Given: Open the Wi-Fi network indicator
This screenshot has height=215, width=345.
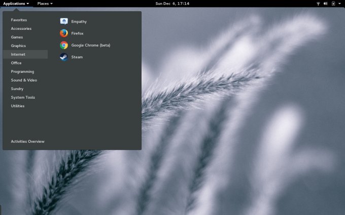Looking at the screenshot, I should 318,4.
